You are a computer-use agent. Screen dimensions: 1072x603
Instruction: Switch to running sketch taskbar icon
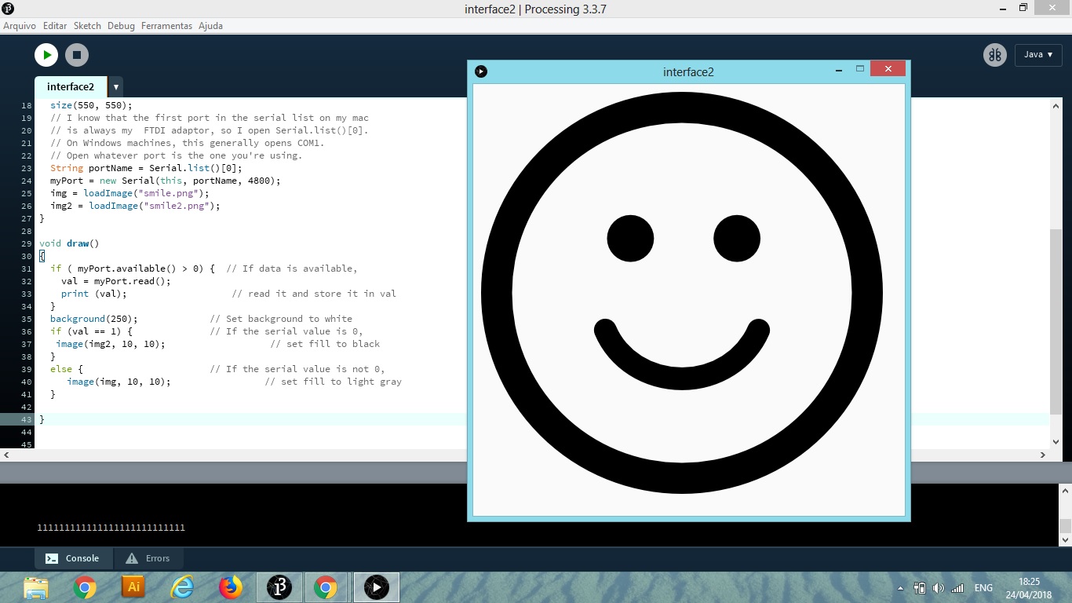(x=376, y=587)
